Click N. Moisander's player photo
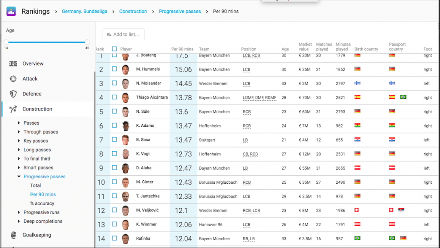The height and width of the screenshot is (248, 440). coord(125,84)
